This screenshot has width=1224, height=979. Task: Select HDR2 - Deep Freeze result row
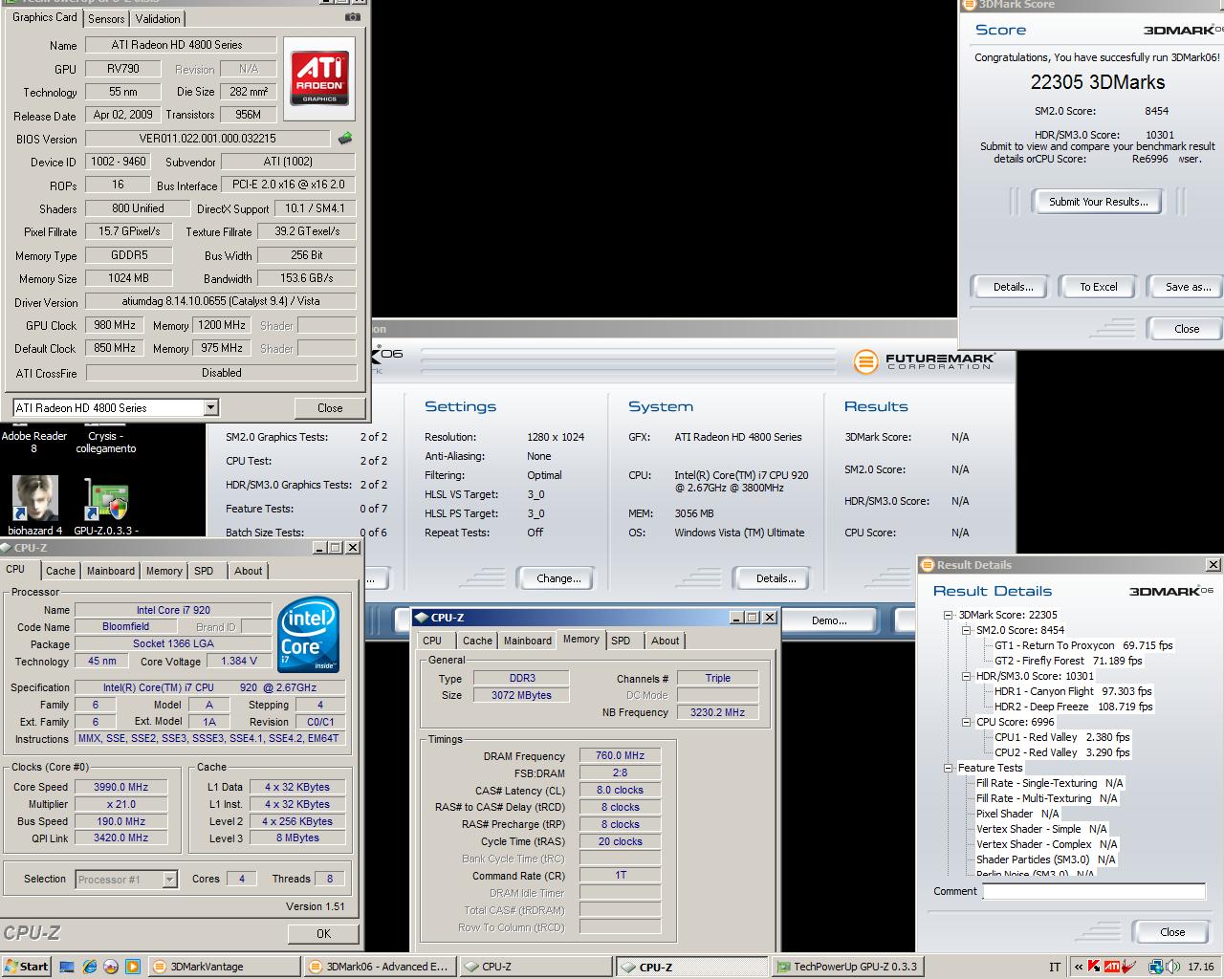pos(1074,707)
